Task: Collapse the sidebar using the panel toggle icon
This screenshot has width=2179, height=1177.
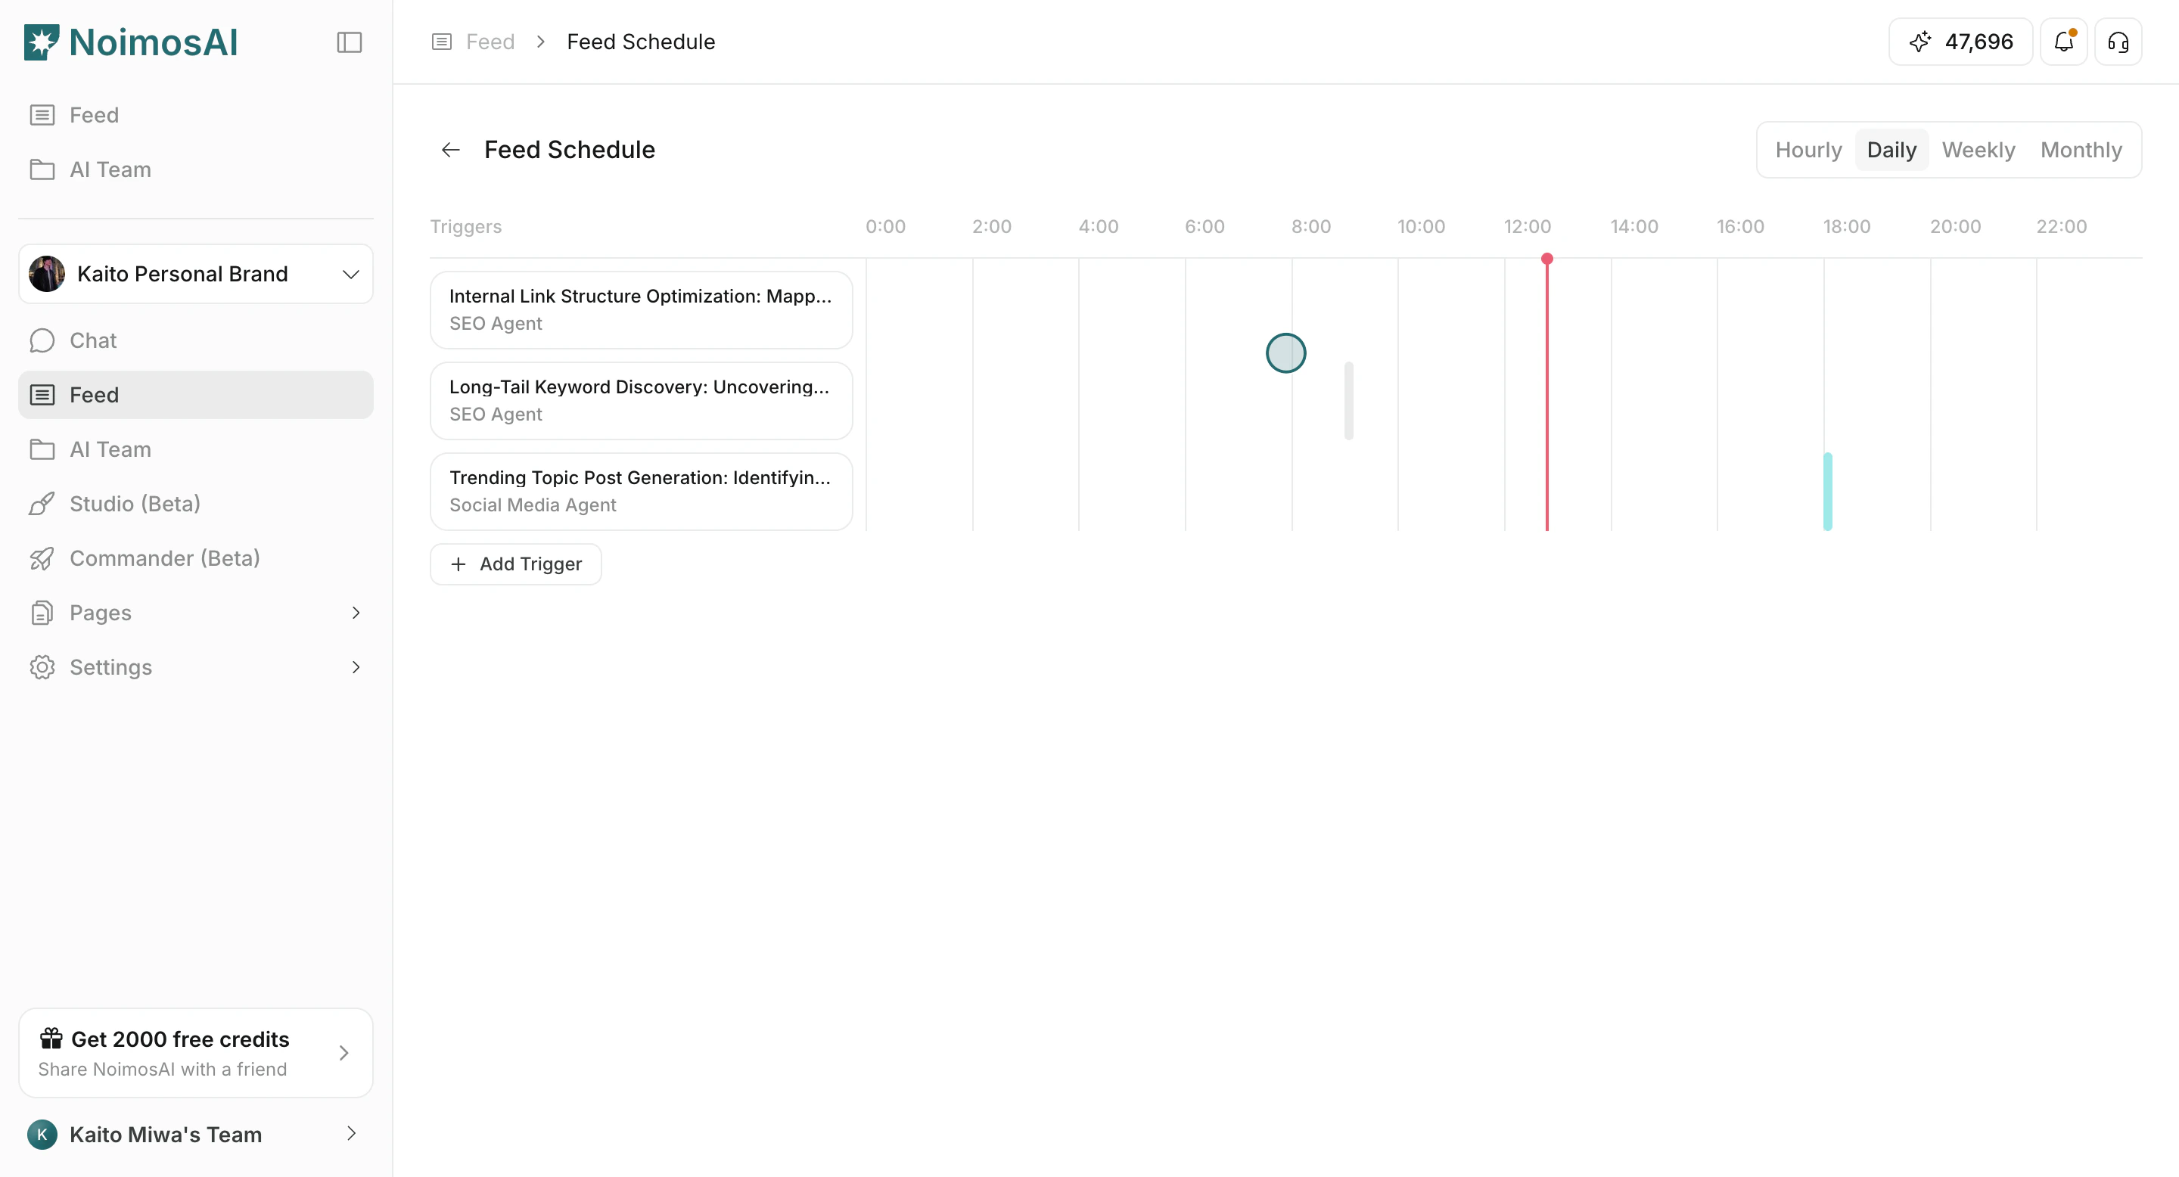Action: [x=350, y=42]
